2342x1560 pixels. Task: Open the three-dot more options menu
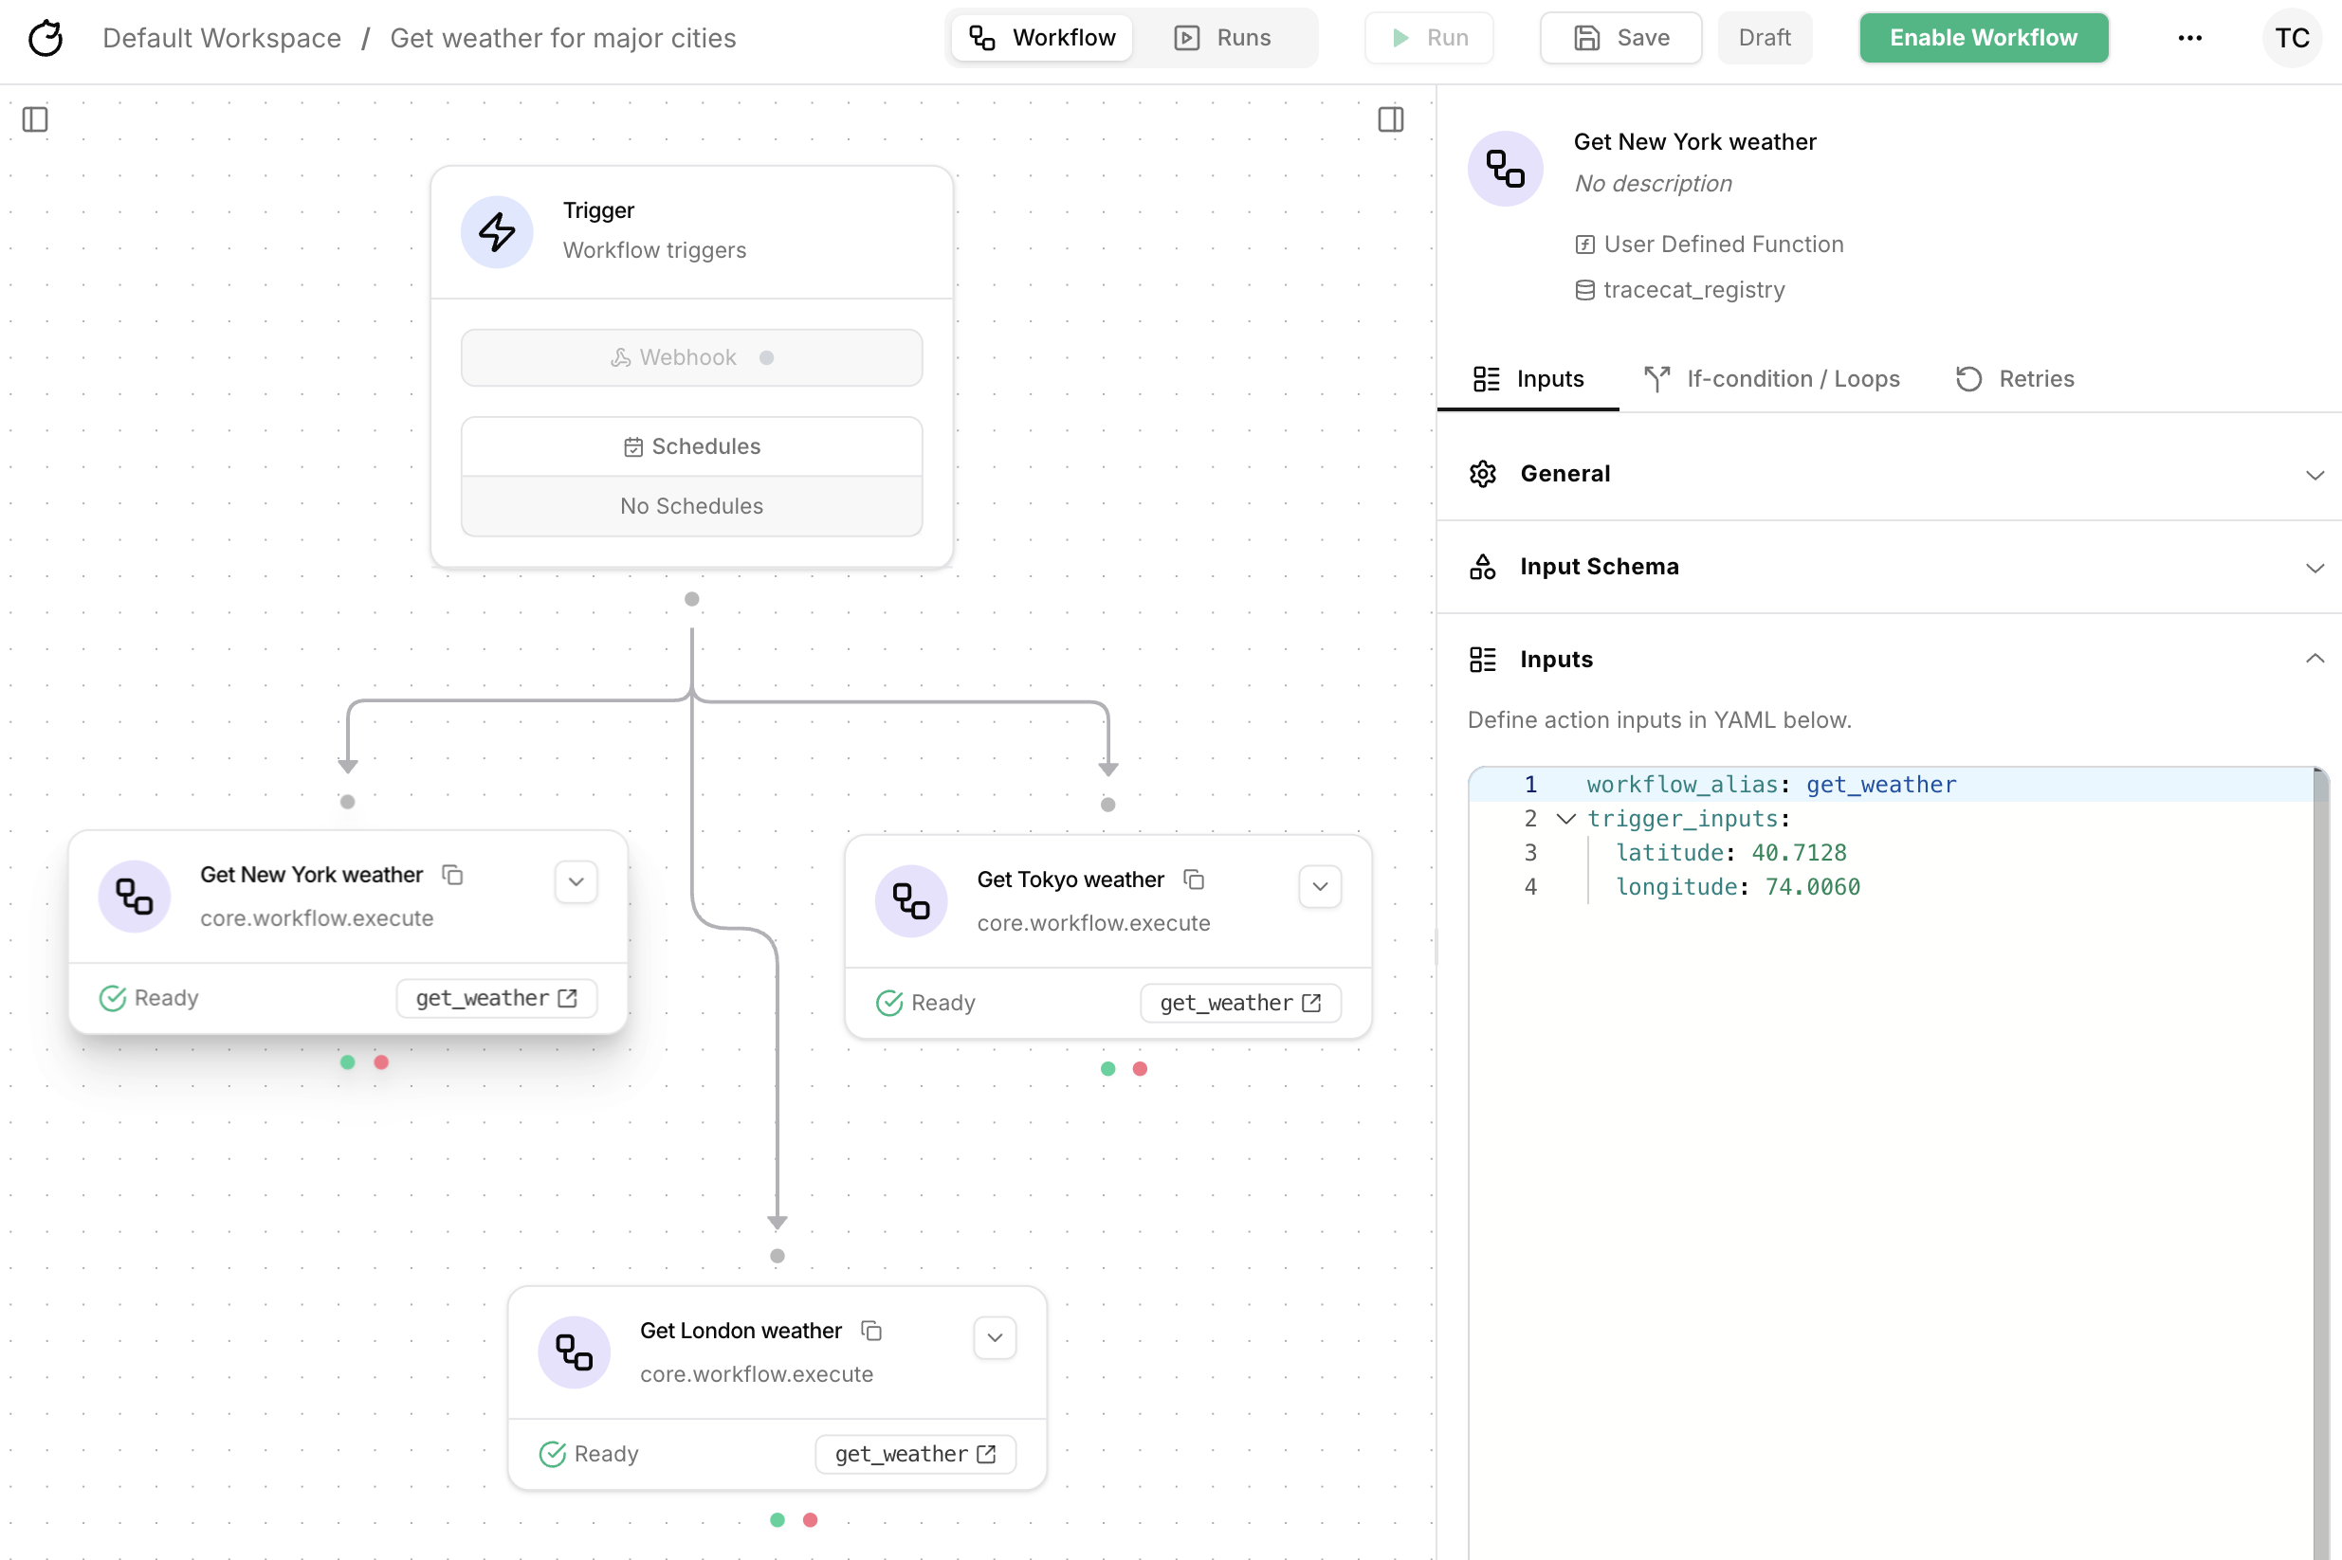click(2189, 38)
